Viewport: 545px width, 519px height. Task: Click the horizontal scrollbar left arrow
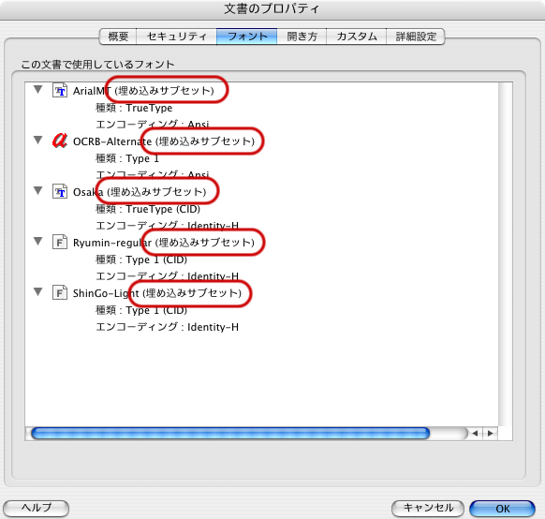pos(475,433)
